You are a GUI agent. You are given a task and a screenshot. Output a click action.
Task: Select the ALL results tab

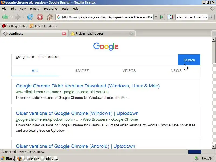tap(35, 70)
